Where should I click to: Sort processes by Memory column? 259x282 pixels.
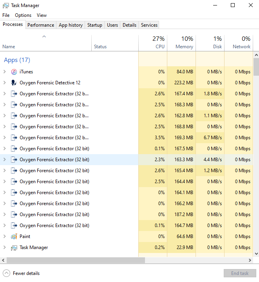(181, 43)
